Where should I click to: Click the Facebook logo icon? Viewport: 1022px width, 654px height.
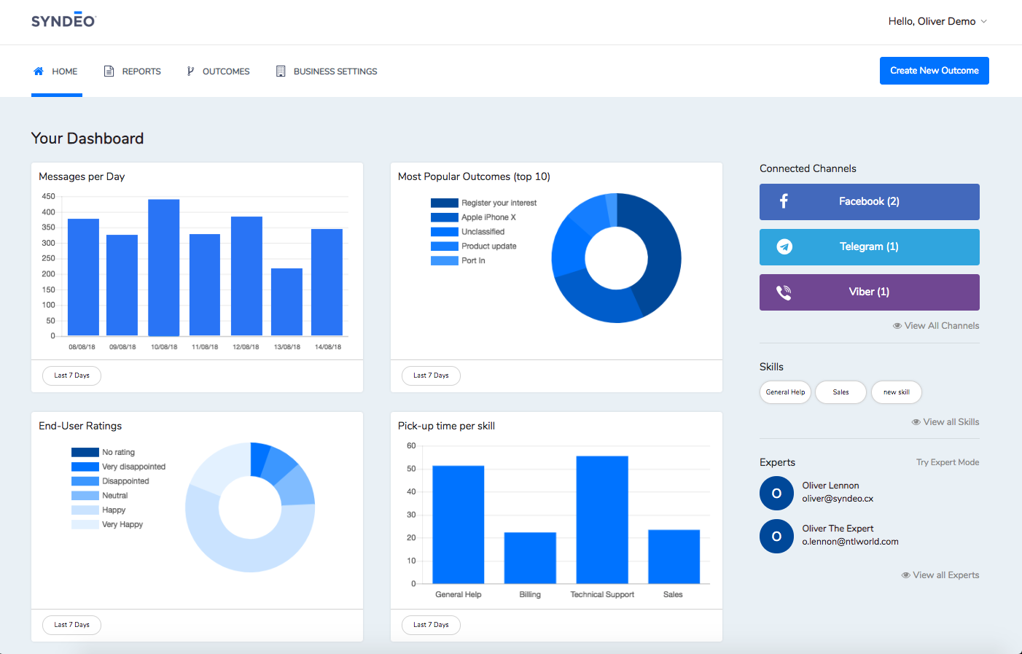784,201
